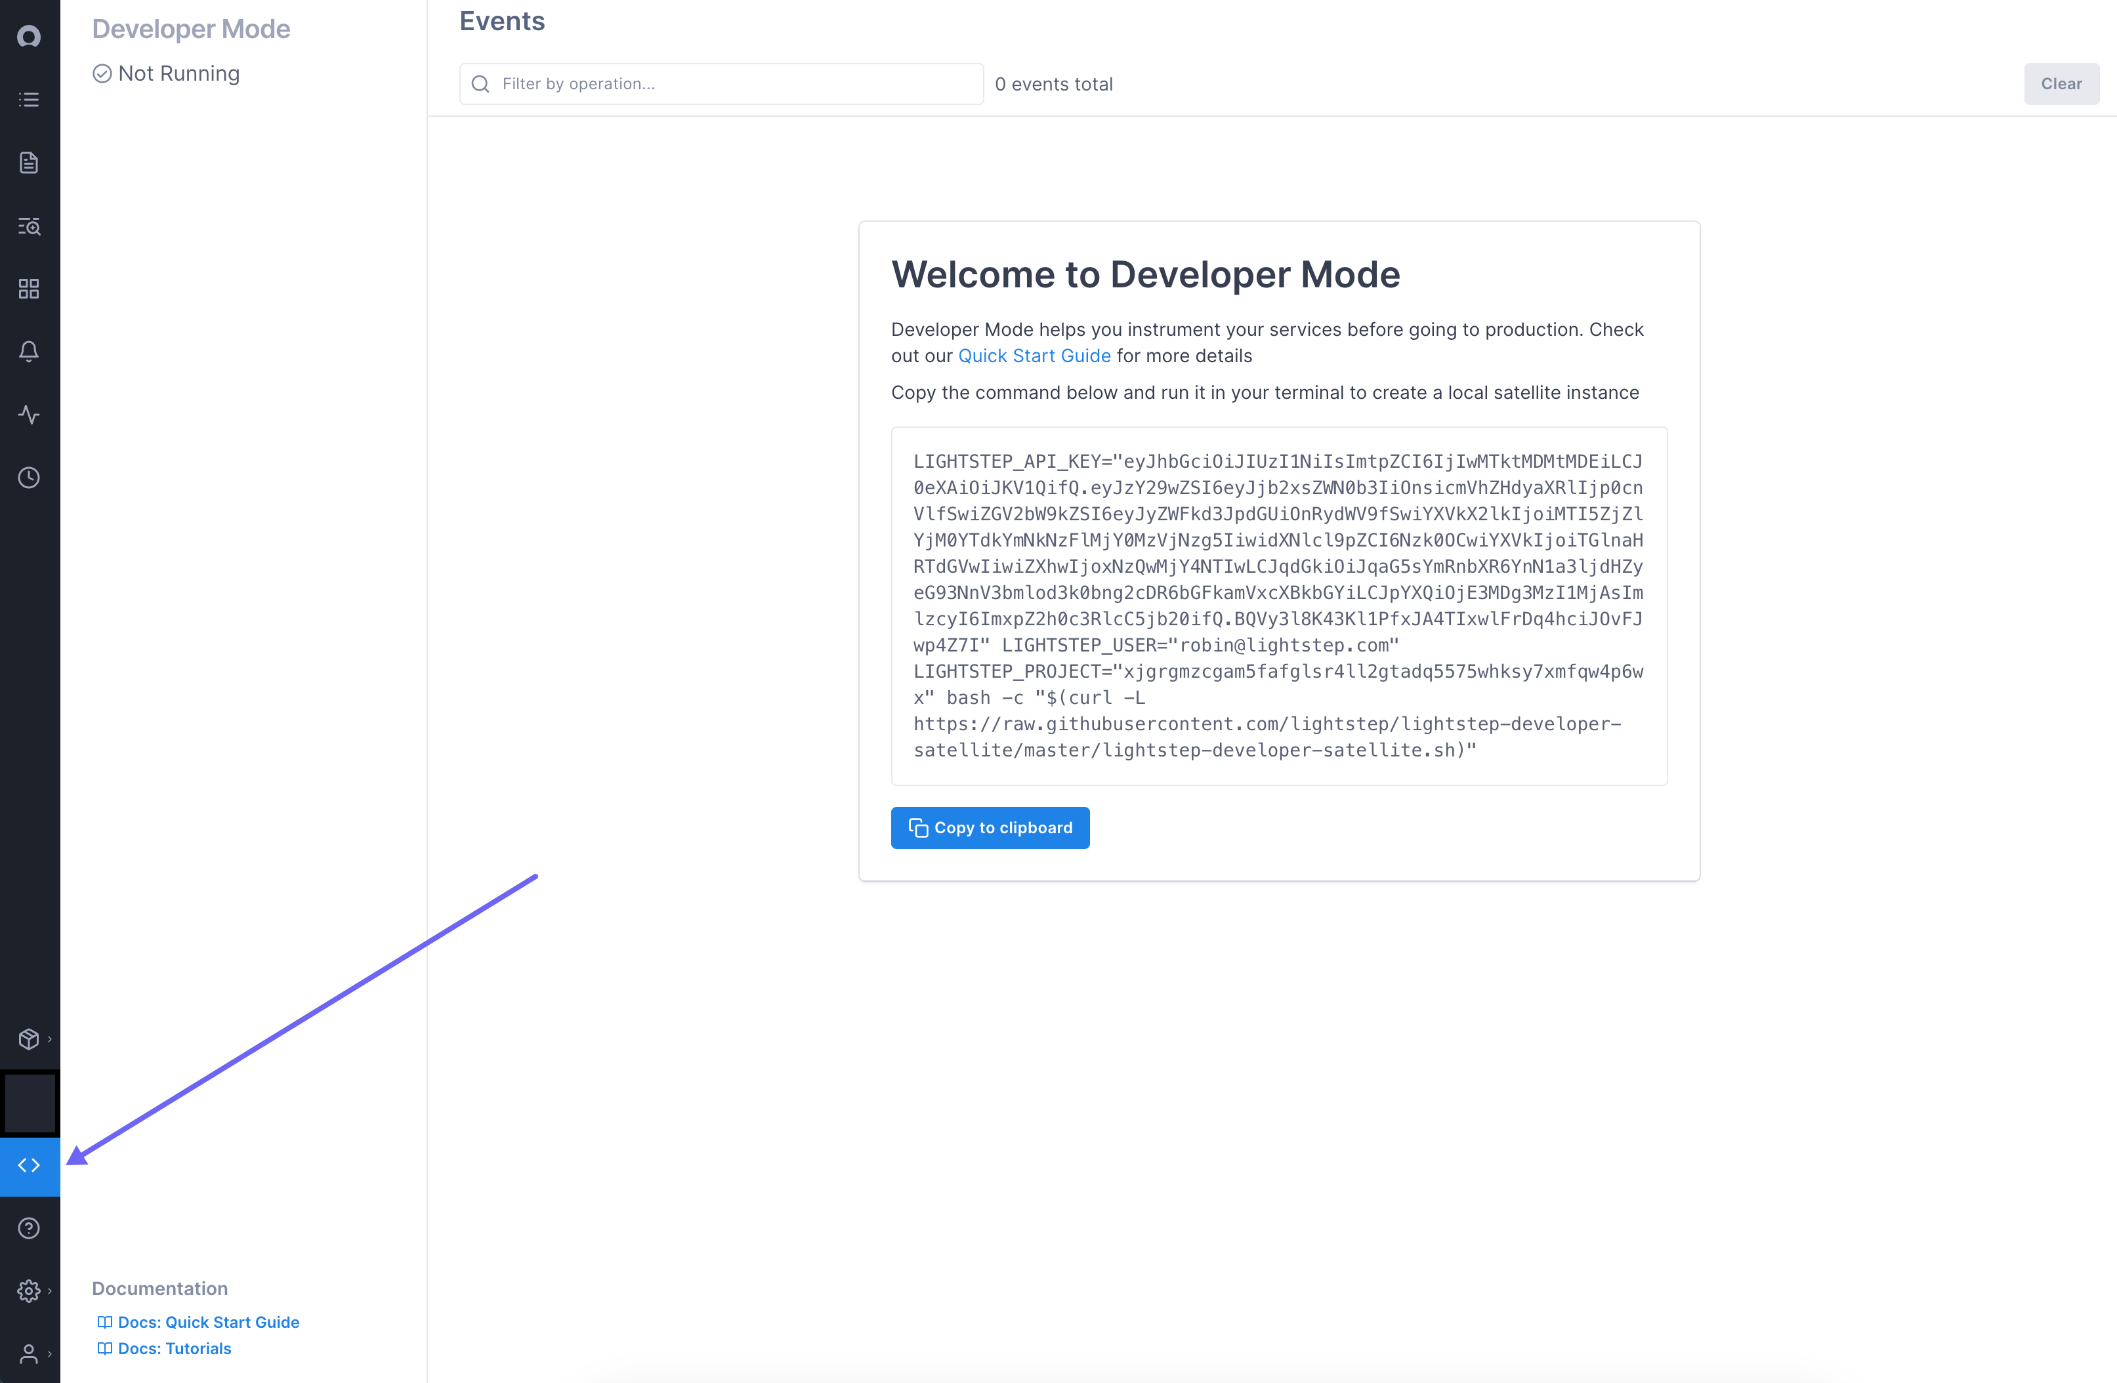Open the Explorer search-list sidebar icon
Viewport: 2117px width, 1383px height.
(x=30, y=226)
